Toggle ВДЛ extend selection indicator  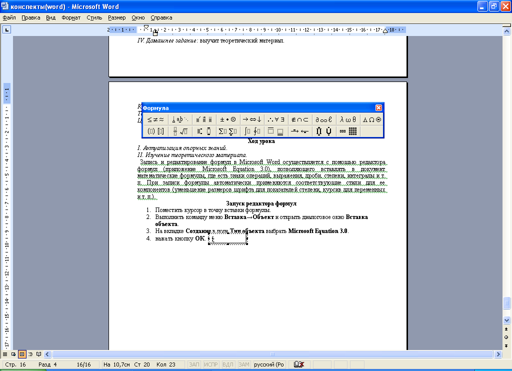[228, 364]
